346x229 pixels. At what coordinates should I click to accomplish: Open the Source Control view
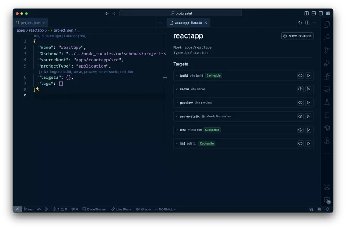click(x=327, y=50)
